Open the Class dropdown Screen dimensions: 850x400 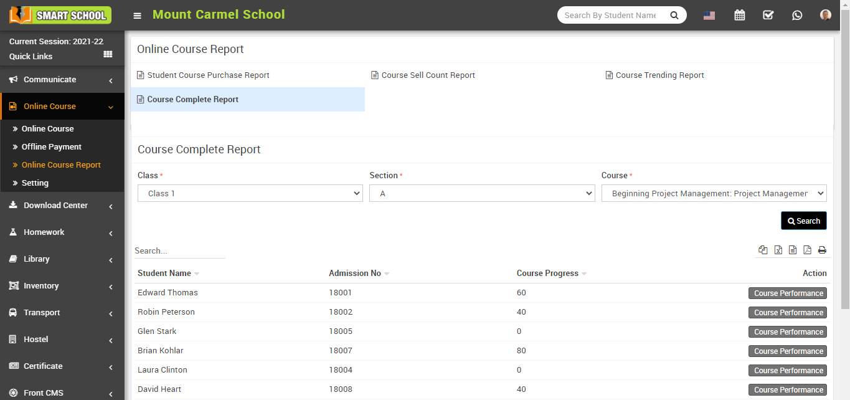point(249,193)
